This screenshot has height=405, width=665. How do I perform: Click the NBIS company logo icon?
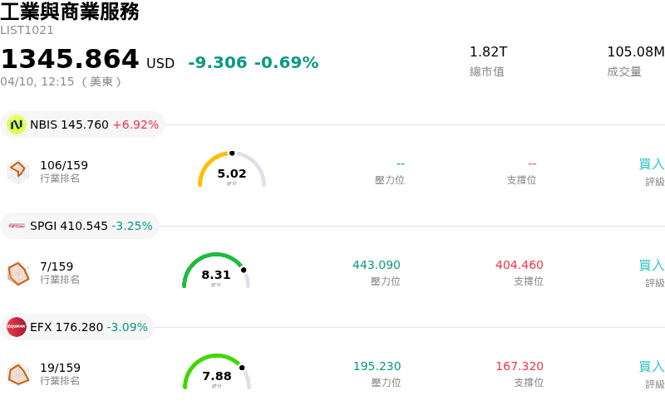(17, 124)
